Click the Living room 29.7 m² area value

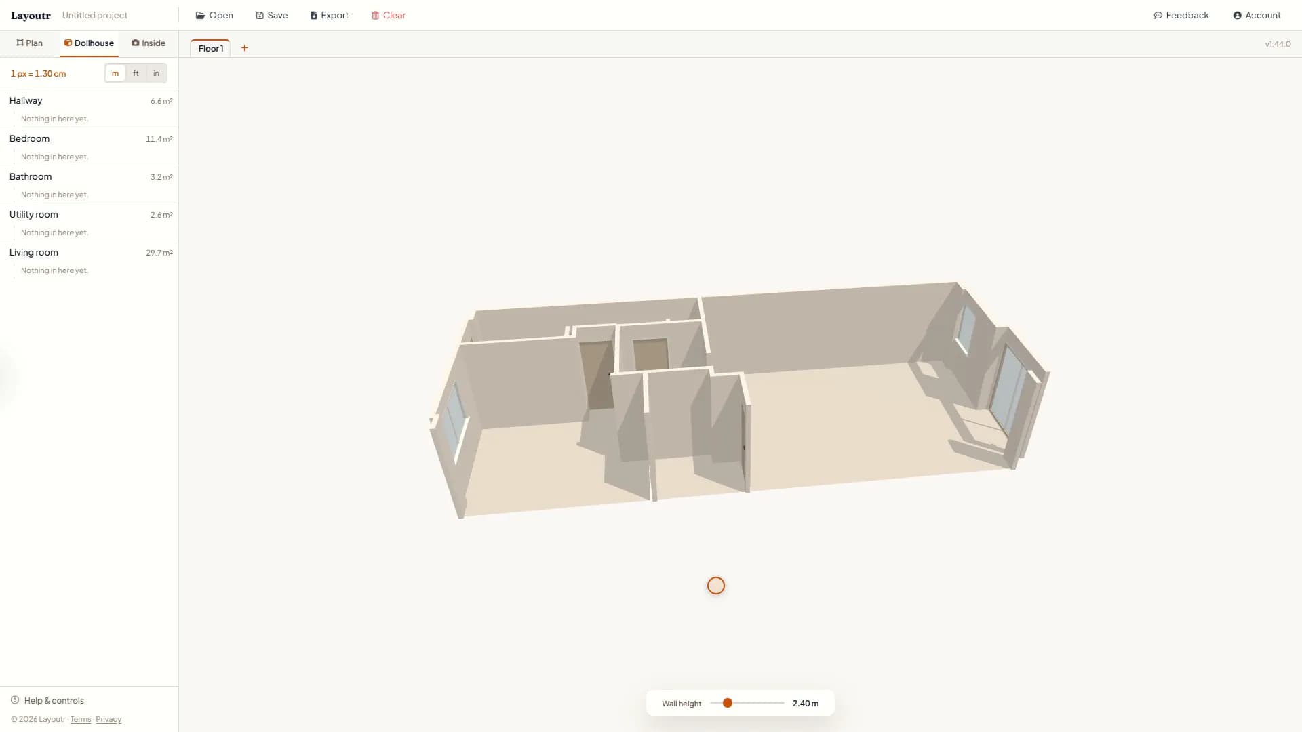pyautogui.click(x=159, y=253)
